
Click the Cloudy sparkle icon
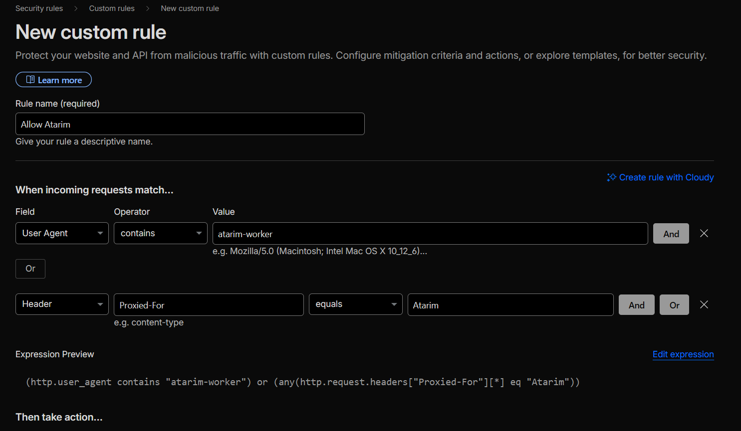pyautogui.click(x=611, y=177)
